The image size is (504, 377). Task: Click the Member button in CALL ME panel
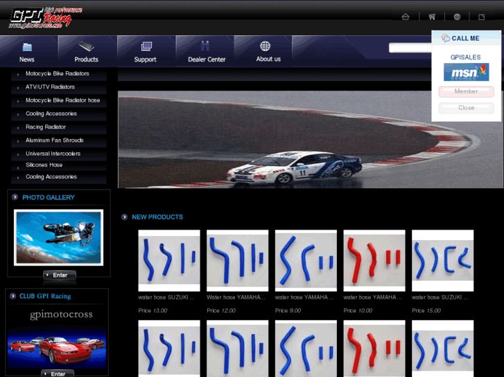pyautogui.click(x=466, y=91)
